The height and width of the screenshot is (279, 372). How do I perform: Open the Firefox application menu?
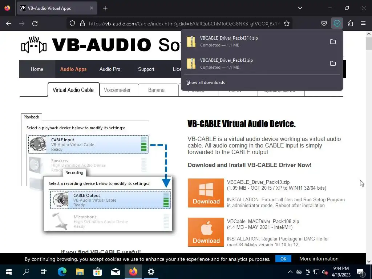coord(363,24)
